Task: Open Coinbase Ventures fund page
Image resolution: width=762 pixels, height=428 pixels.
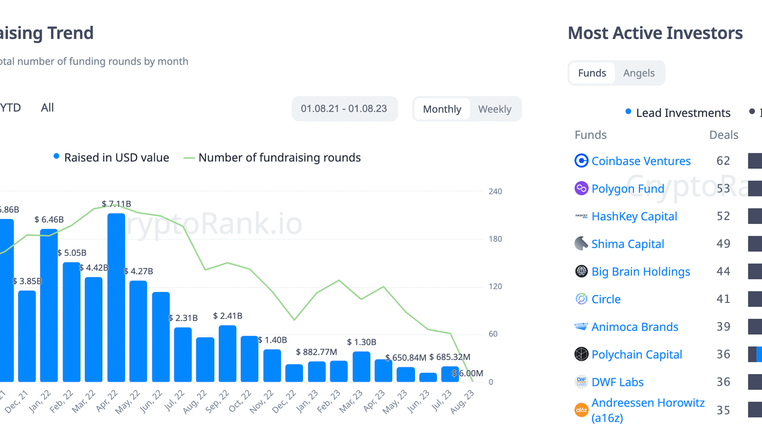Action: [641, 161]
